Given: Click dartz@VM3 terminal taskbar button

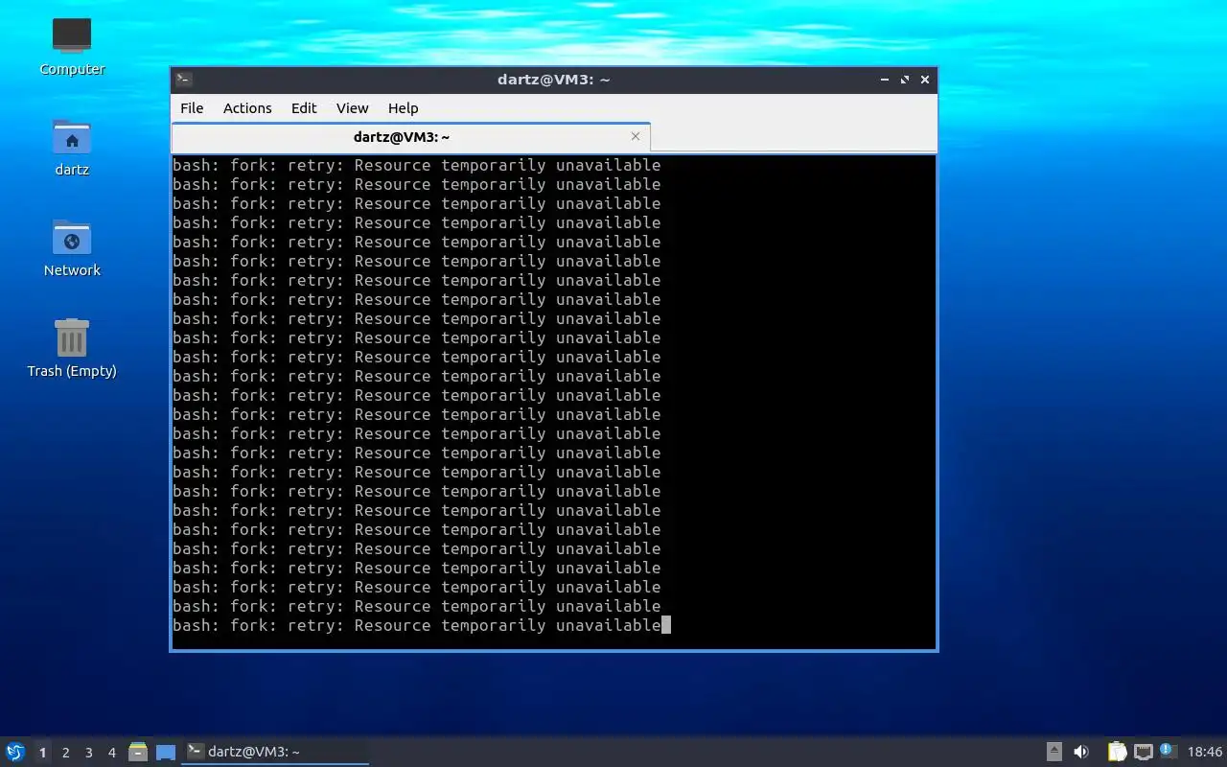Looking at the screenshot, I should tap(276, 752).
